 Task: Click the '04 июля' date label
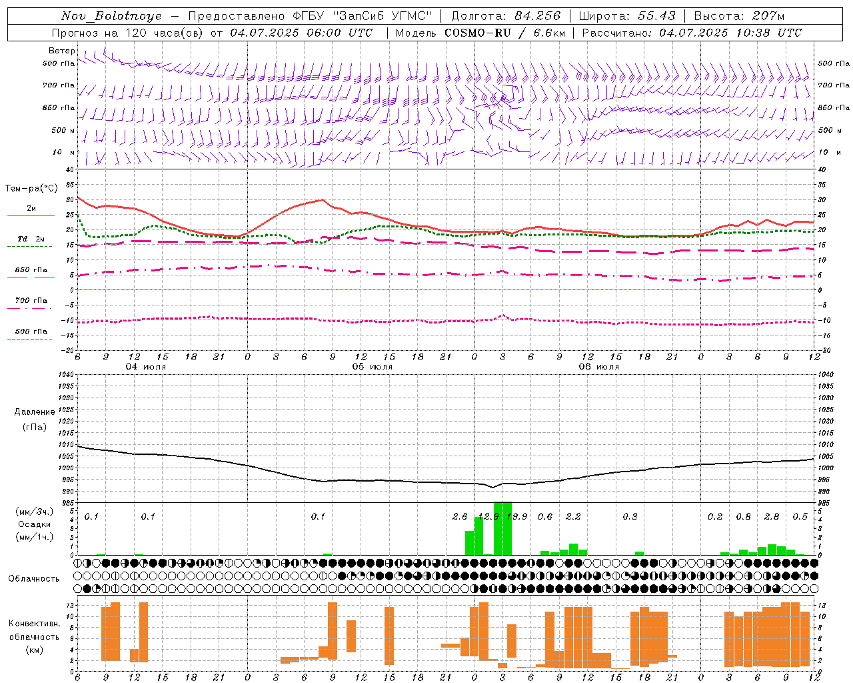(x=147, y=367)
